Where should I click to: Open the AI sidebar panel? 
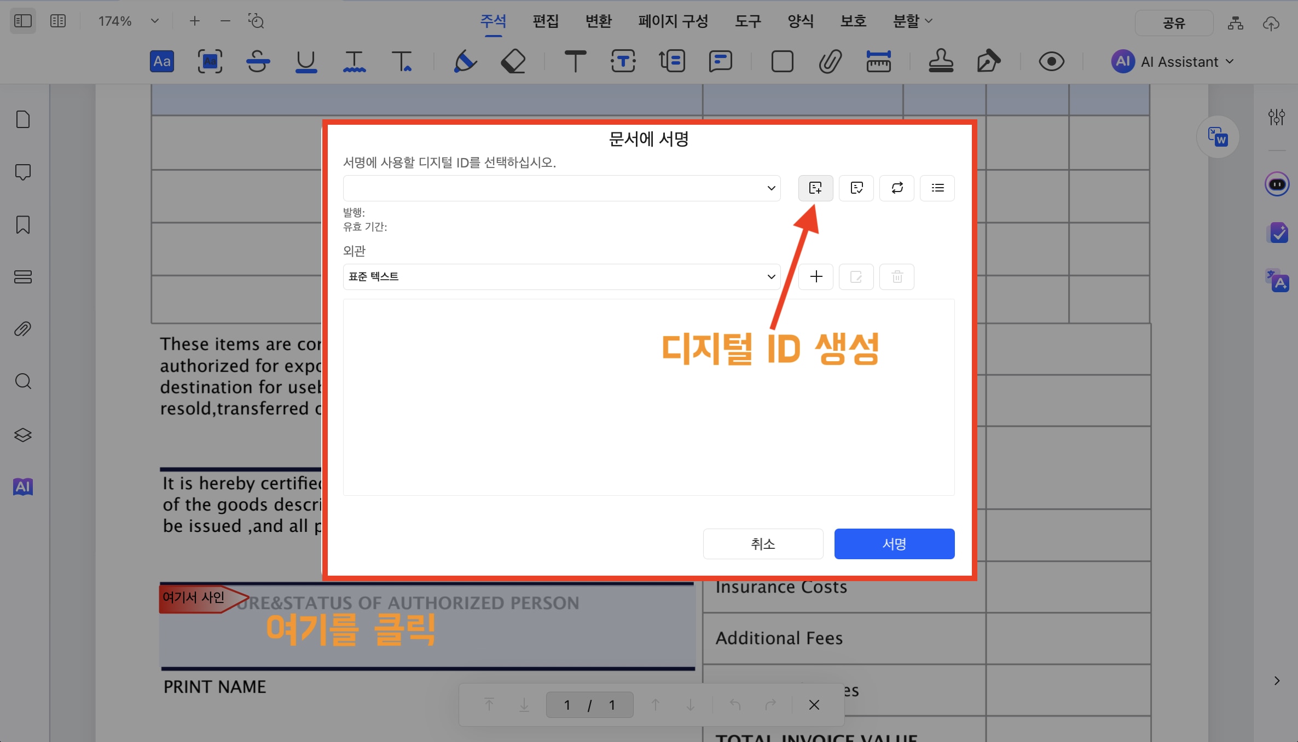(x=23, y=486)
